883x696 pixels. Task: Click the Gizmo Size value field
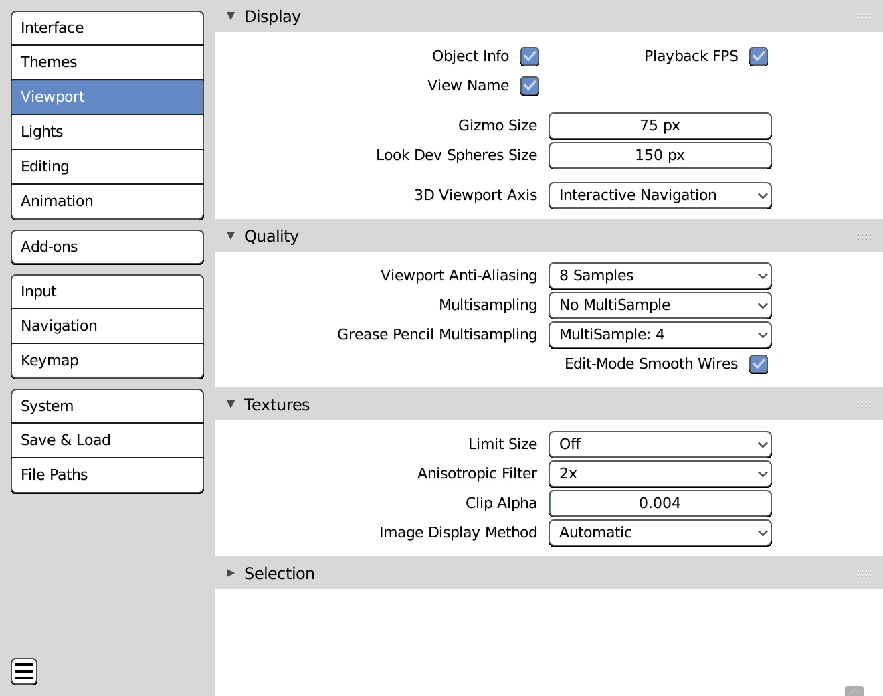pyautogui.click(x=660, y=126)
